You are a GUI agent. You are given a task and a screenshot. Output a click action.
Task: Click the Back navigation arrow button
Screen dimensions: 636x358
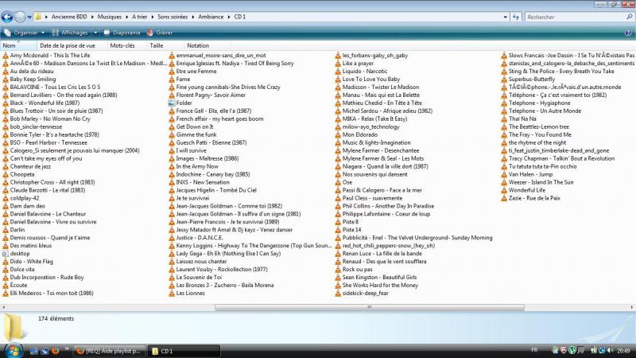click(7, 17)
